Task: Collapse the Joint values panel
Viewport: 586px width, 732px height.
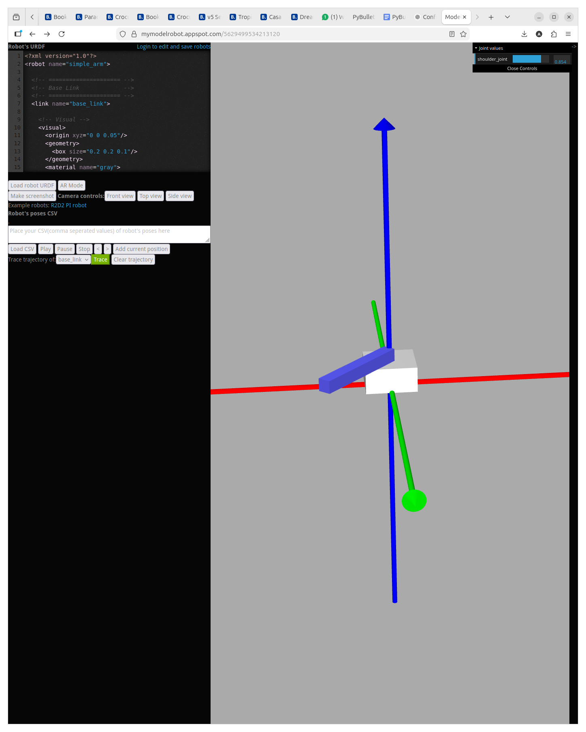Action: coord(490,48)
